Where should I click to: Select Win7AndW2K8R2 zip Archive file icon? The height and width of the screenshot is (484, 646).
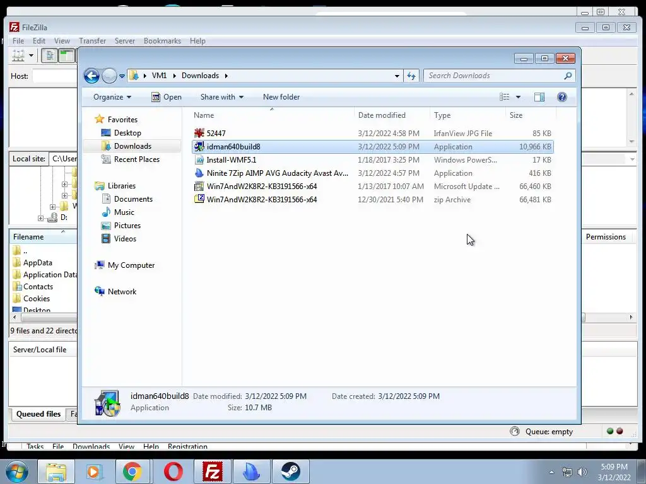click(199, 199)
